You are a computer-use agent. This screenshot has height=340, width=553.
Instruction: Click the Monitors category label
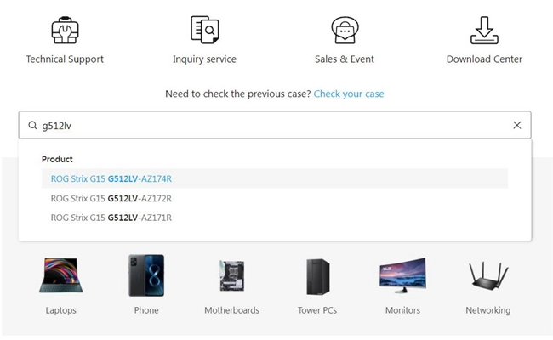402,310
